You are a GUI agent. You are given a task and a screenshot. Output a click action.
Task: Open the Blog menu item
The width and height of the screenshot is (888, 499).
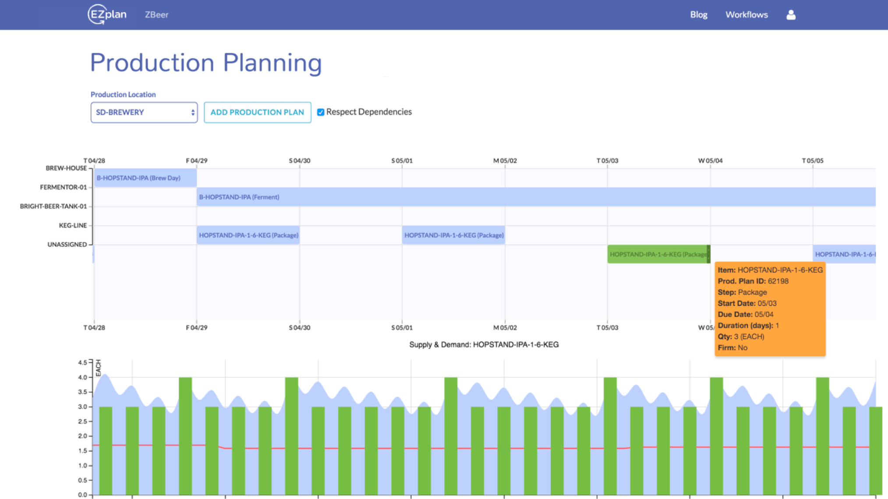click(x=698, y=15)
